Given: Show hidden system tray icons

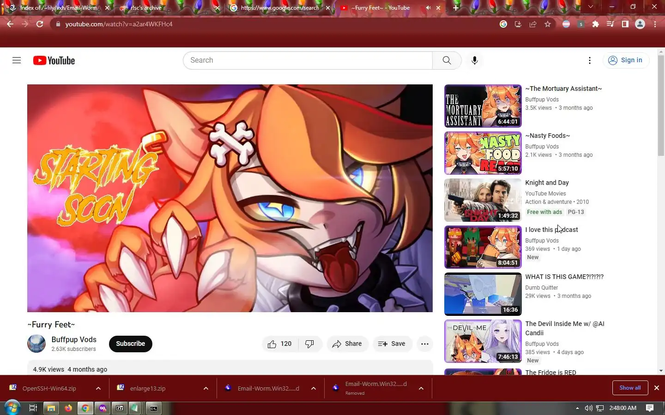Looking at the screenshot, I should click(x=577, y=408).
